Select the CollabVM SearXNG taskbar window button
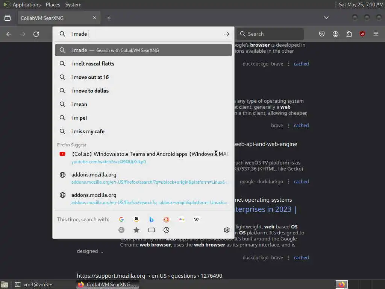 108,284
